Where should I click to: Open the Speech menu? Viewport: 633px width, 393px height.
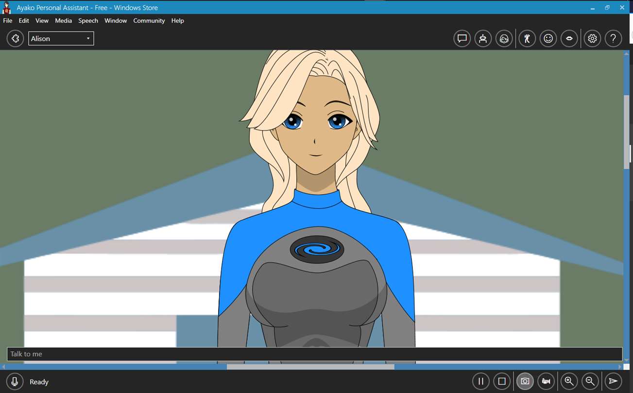(88, 21)
